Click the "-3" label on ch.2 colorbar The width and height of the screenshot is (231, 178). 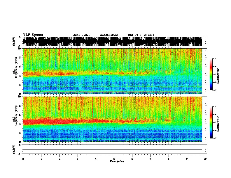point(215,107)
